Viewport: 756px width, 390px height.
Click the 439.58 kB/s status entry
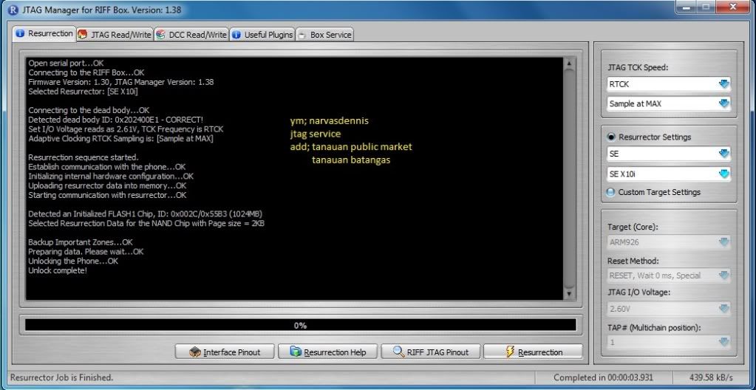pyautogui.click(x=711, y=377)
